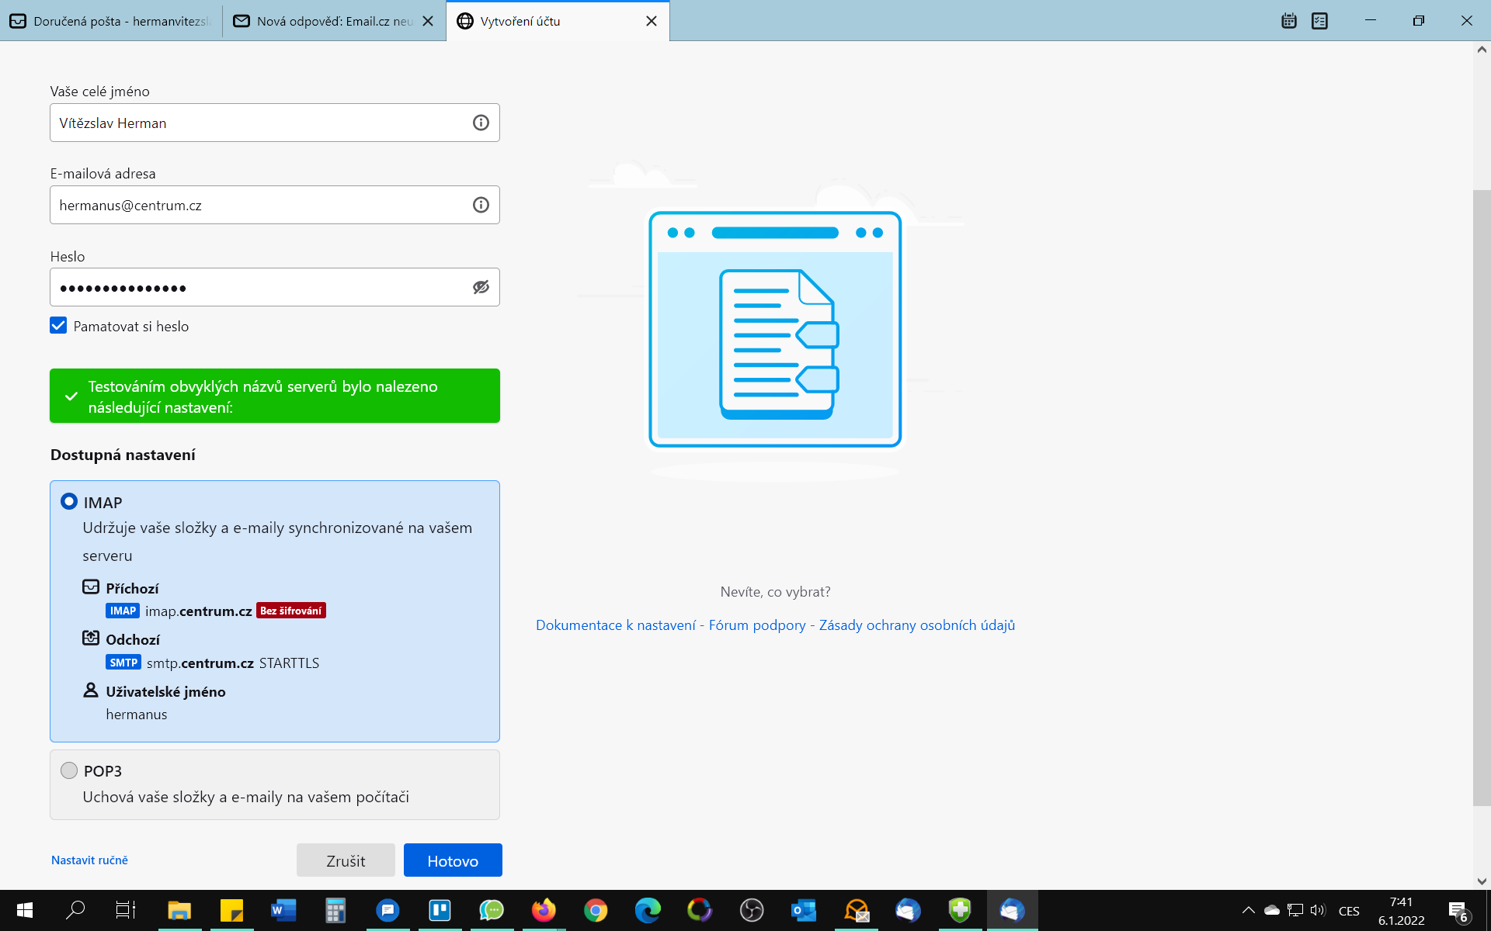Open the Nastavit ručně link
The image size is (1491, 931).
(89, 860)
